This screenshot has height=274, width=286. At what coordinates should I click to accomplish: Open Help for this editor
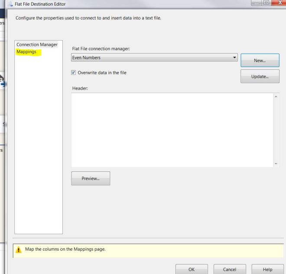click(267, 269)
